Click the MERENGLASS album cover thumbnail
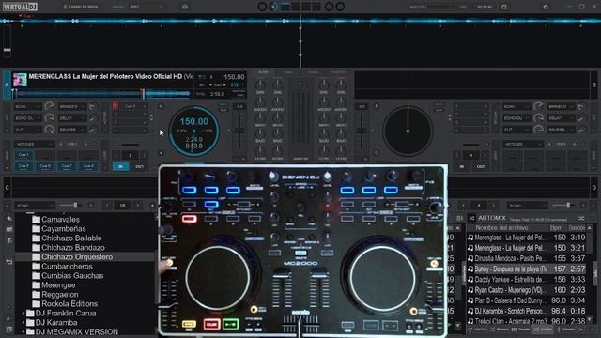Screen dimensions: 601x338 pyautogui.click(x=20, y=79)
